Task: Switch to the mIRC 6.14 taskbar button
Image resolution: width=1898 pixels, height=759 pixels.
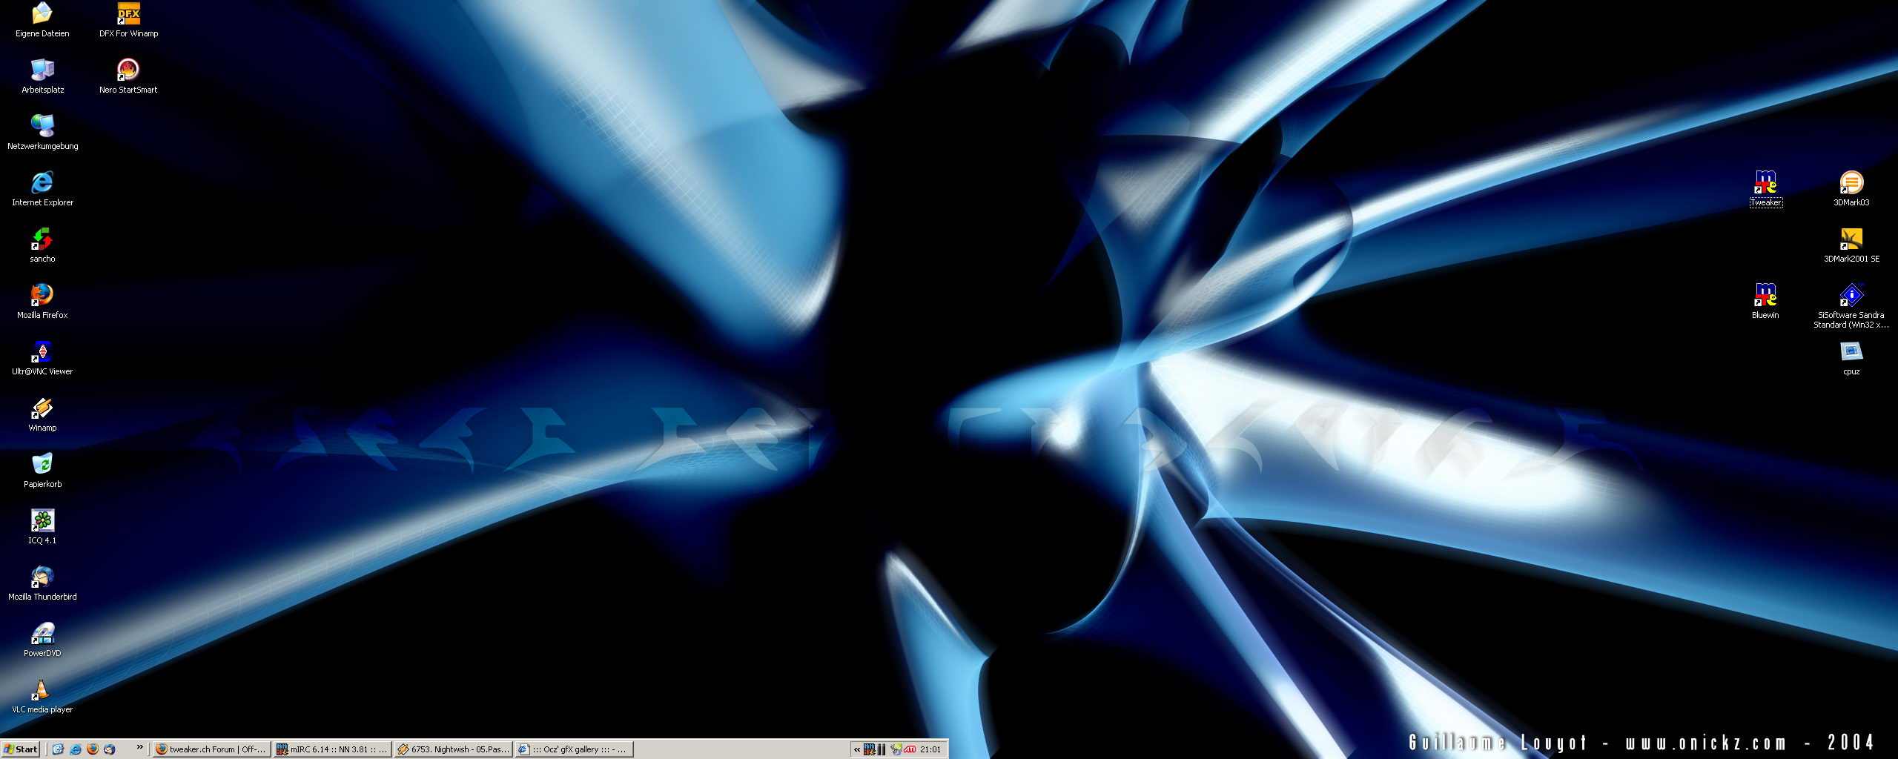Action: point(332,749)
